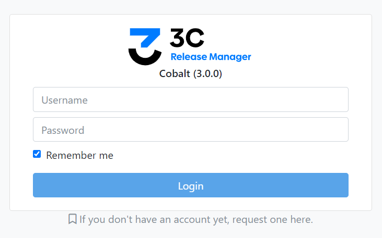Select the Username placeholder text
The width and height of the screenshot is (382, 238).
coord(64,100)
